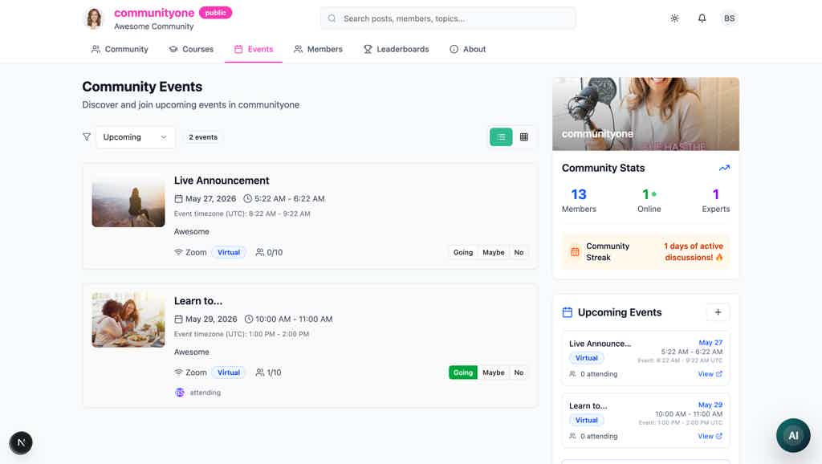Click the 2 events count badge
The width and height of the screenshot is (822, 464).
point(203,136)
